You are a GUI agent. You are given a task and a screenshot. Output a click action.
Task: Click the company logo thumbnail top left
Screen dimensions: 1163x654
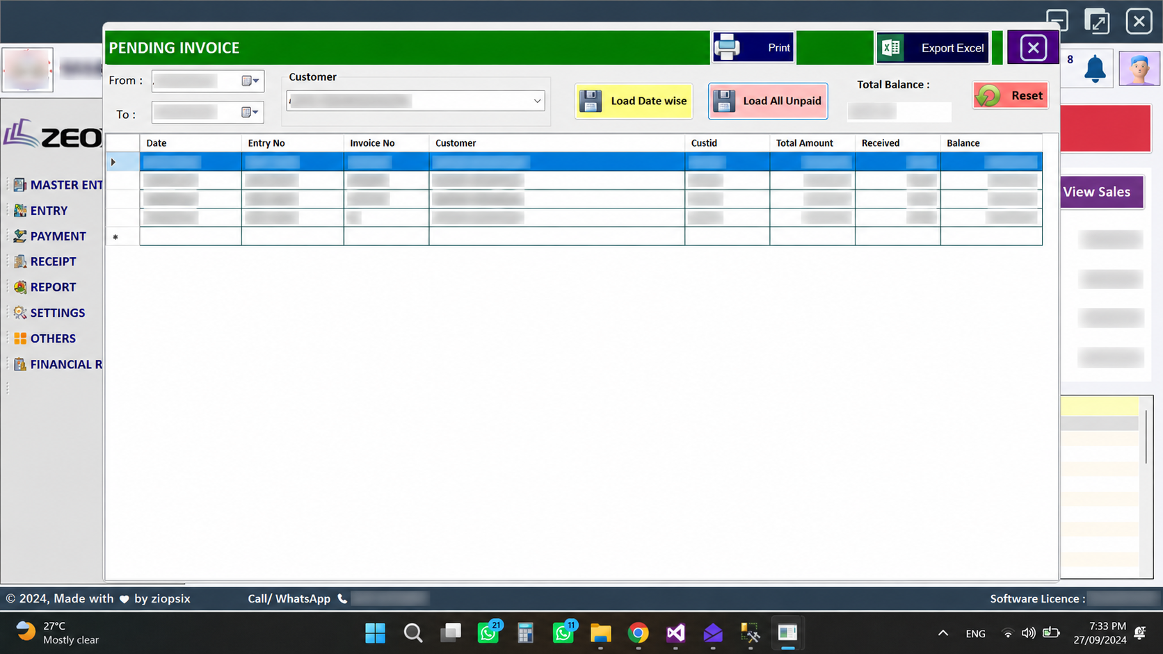[27, 70]
